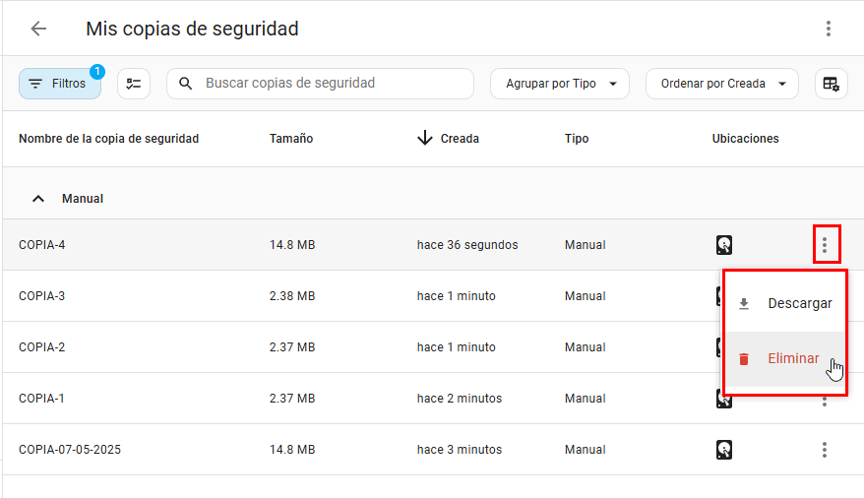Open table column settings icon
This screenshot has height=498, width=864.
click(x=832, y=84)
